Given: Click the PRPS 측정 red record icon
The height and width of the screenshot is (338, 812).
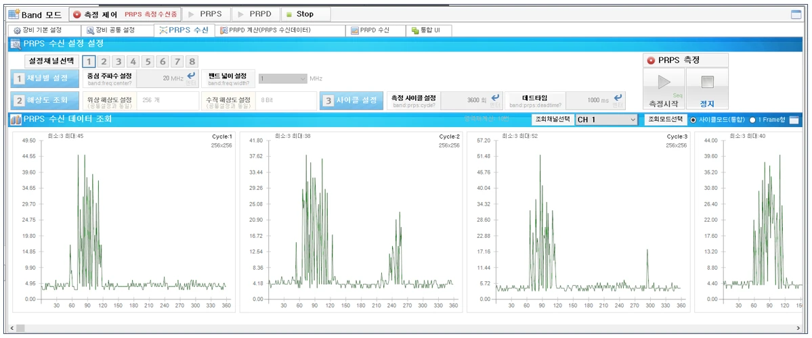Looking at the screenshot, I should 651,60.
